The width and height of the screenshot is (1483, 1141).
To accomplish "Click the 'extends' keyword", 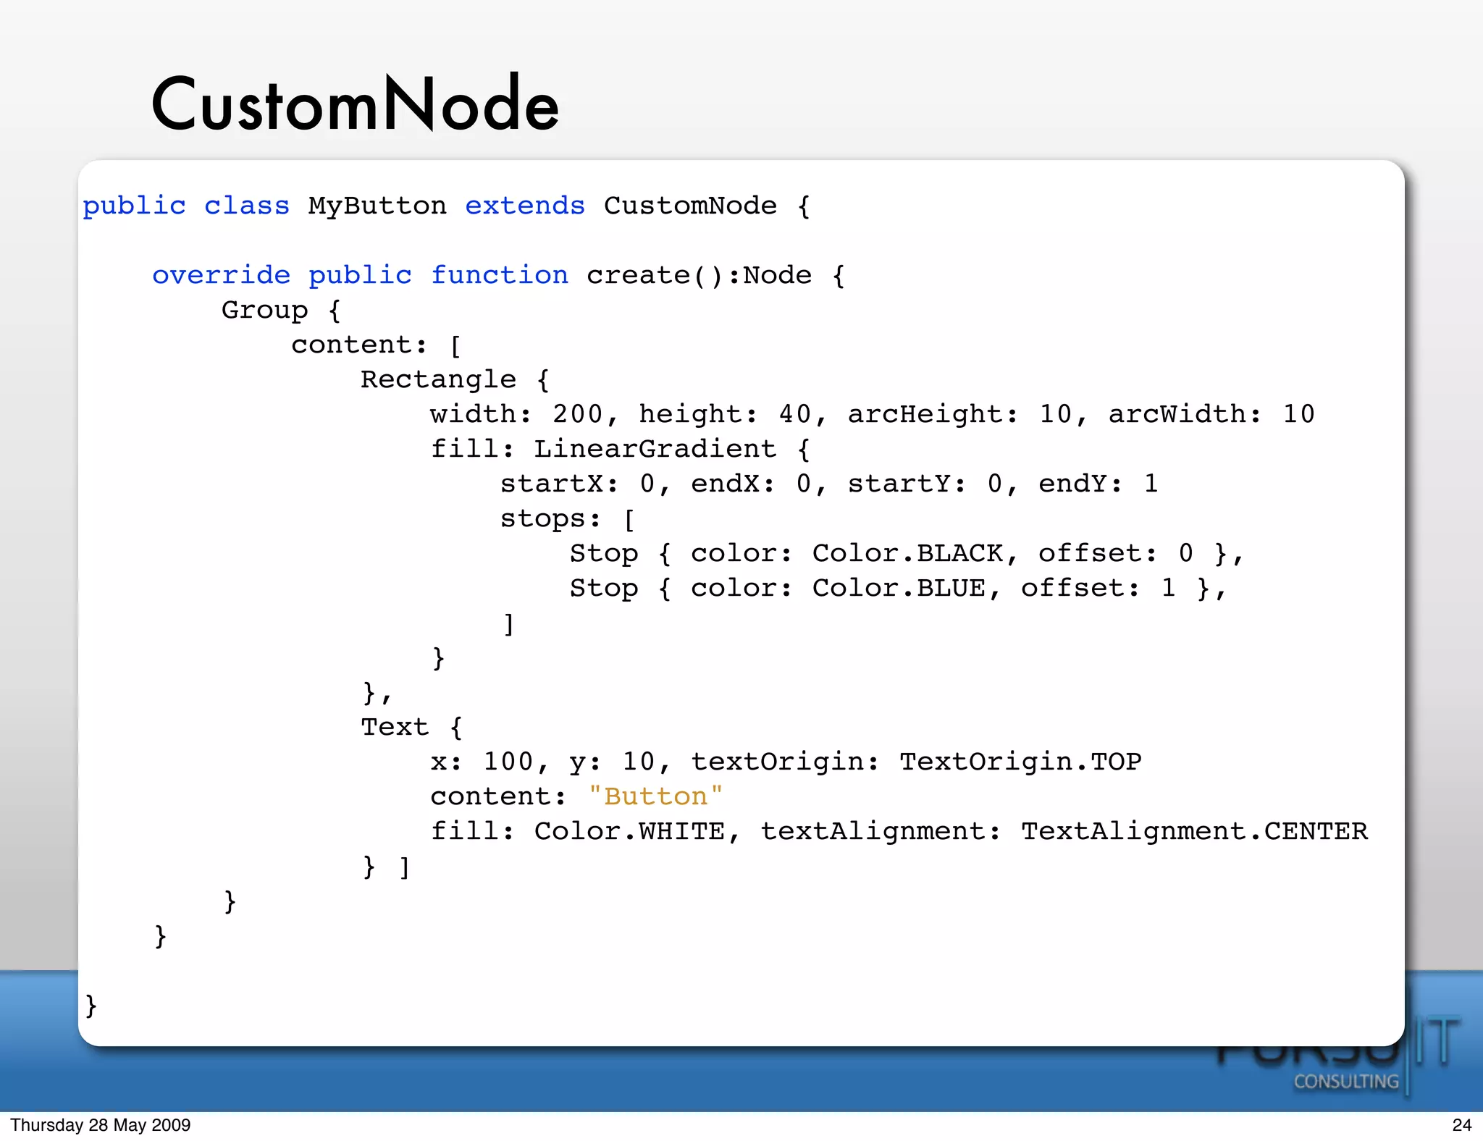I will click(x=524, y=206).
